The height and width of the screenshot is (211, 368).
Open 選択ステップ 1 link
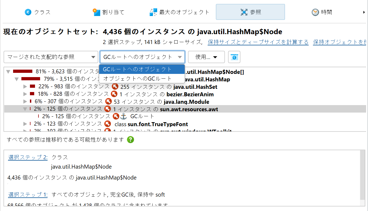pyautogui.click(x=28, y=194)
